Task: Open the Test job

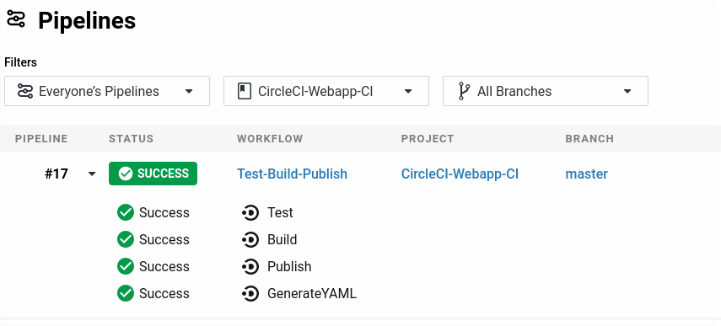Action: pyautogui.click(x=281, y=212)
